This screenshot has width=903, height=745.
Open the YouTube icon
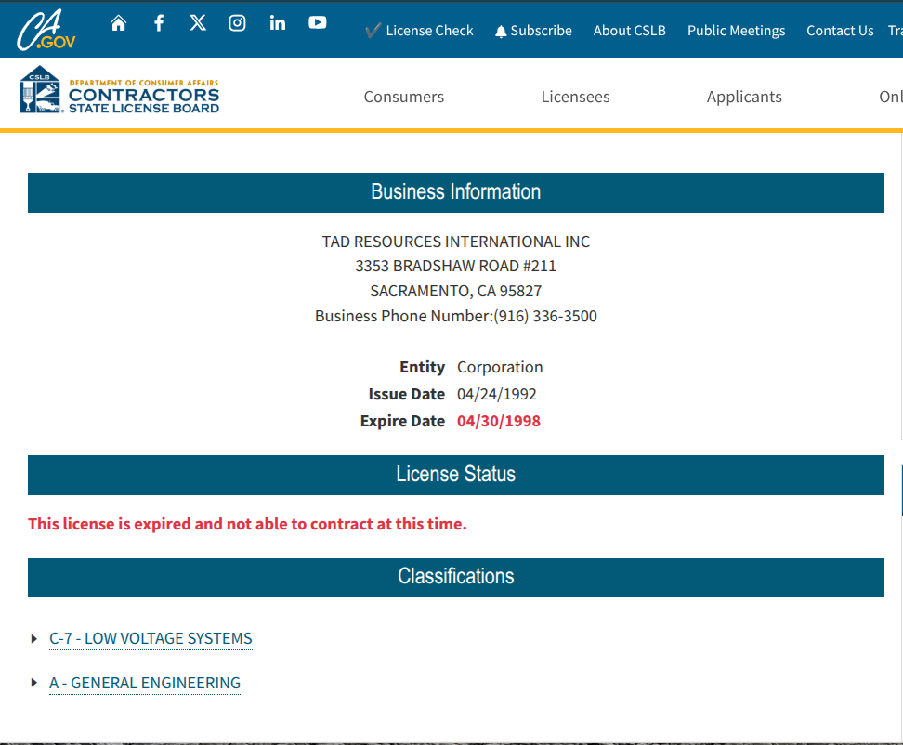pyautogui.click(x=318, y=23)
